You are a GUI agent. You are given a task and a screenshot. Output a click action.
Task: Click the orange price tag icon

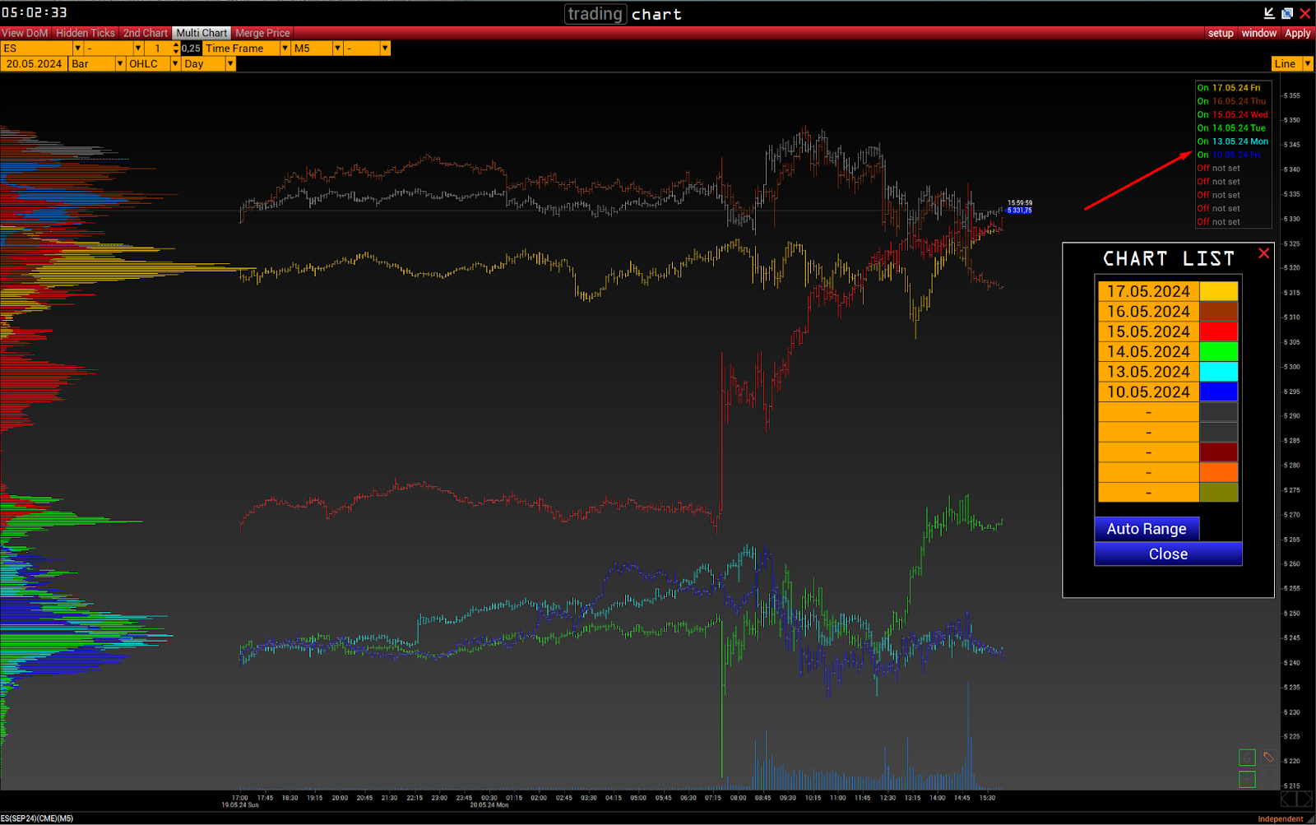(x=1268, y=758)
